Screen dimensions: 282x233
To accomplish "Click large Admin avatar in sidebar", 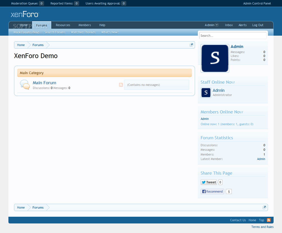I will click(x=215, y=58).
